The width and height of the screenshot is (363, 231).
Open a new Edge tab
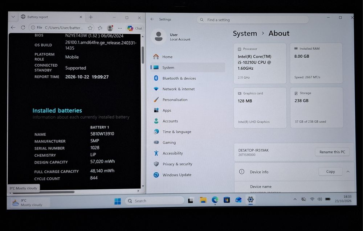[x=91, y=17]
